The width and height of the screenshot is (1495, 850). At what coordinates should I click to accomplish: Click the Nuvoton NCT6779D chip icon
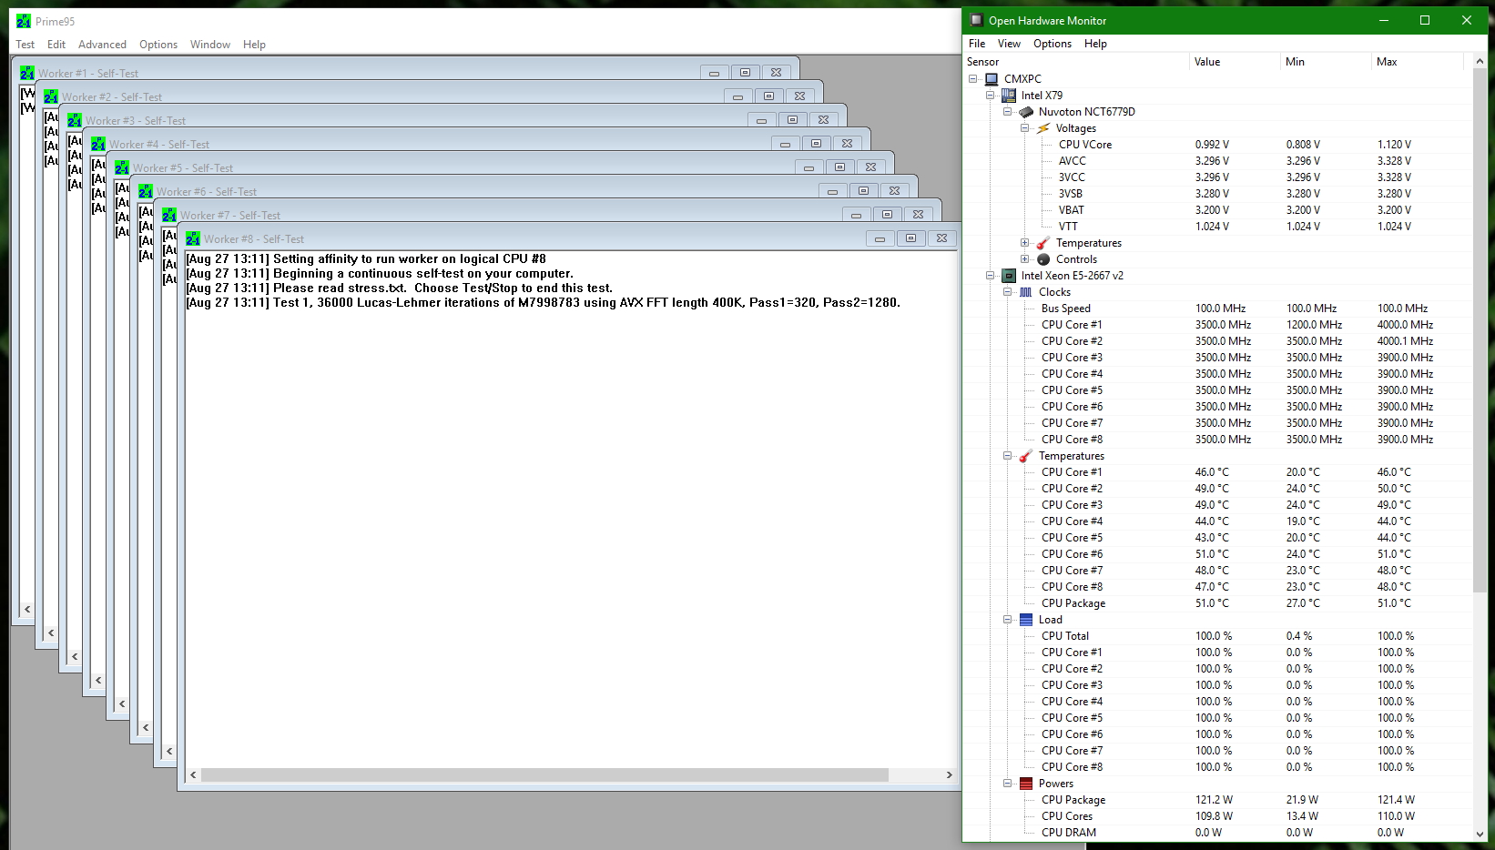[x=1026, y=112]
